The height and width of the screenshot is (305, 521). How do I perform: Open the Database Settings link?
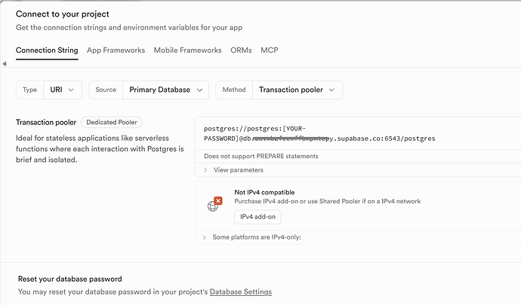pos(240,291)
